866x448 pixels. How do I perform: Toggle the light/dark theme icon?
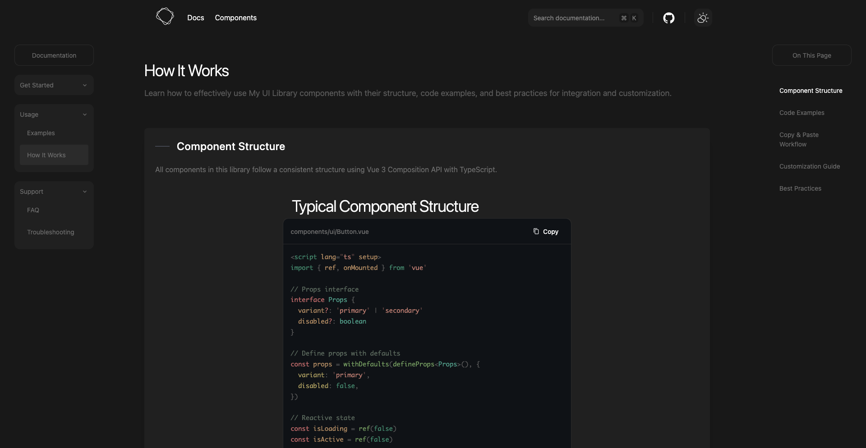703,18
